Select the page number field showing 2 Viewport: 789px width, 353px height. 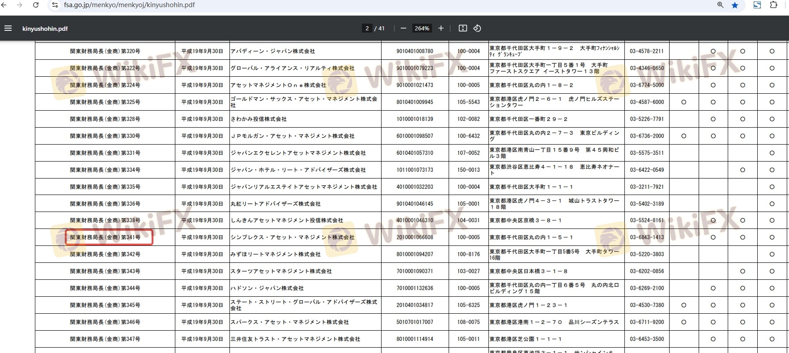click(367, 28)
